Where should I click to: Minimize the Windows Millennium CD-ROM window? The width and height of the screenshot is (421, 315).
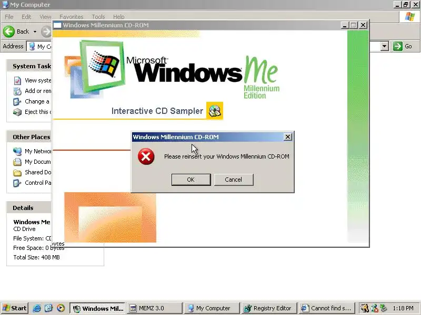(x=345, y=25)
